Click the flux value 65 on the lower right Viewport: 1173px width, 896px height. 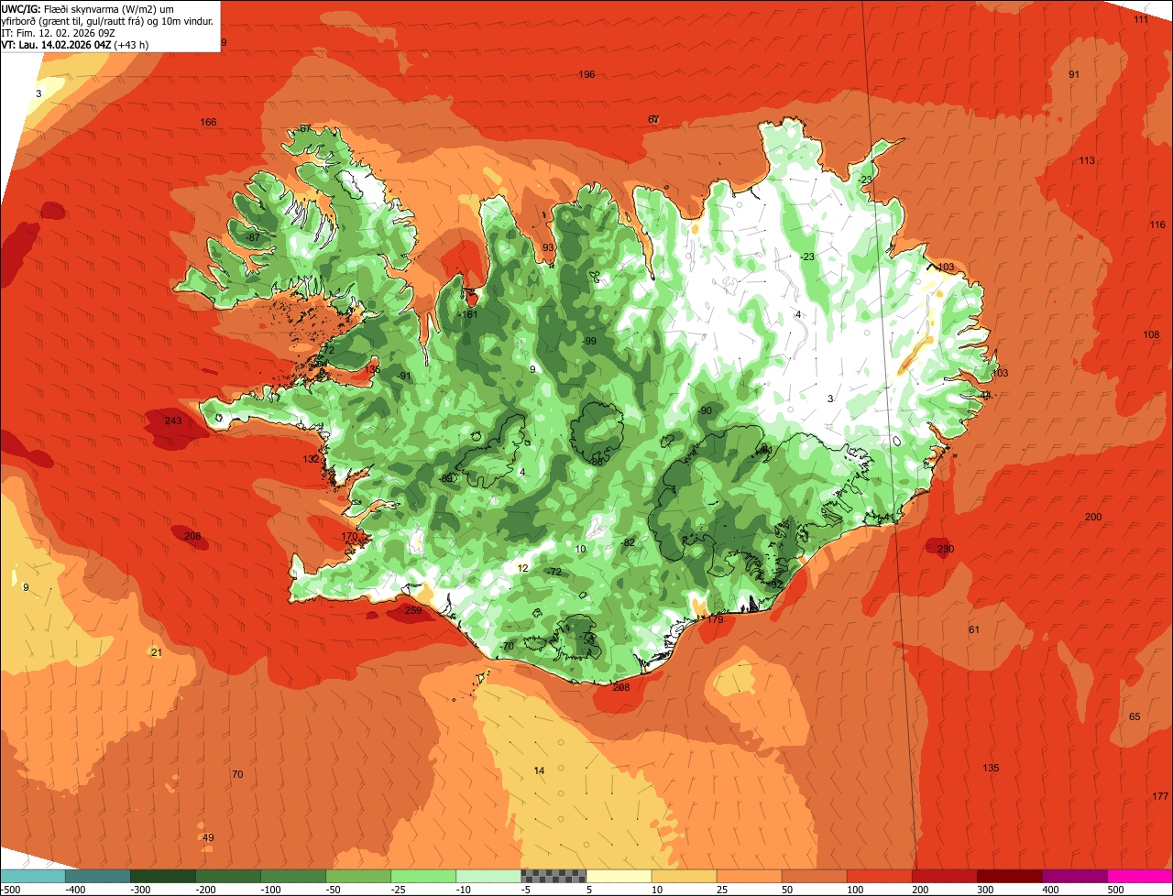coord(1135,716)
